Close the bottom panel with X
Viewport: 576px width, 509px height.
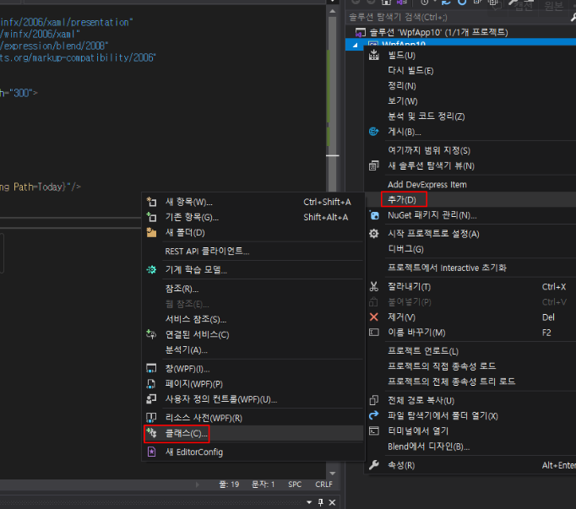(x=332, y=502)
